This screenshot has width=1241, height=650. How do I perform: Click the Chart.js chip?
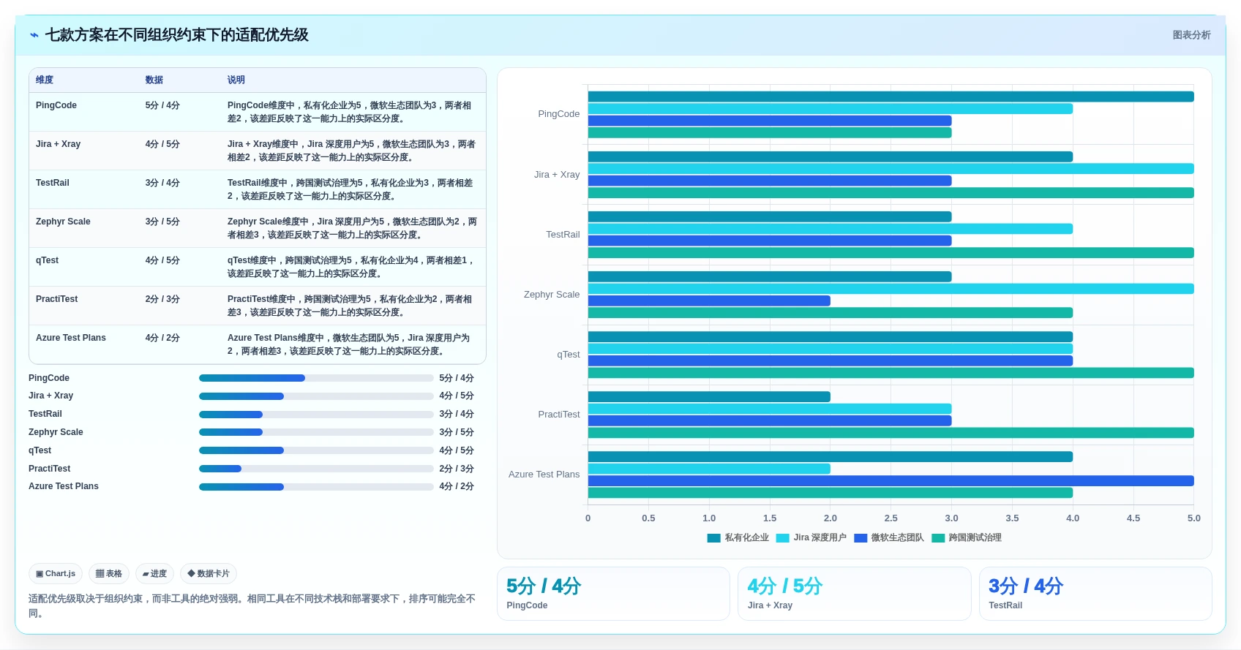56,574
